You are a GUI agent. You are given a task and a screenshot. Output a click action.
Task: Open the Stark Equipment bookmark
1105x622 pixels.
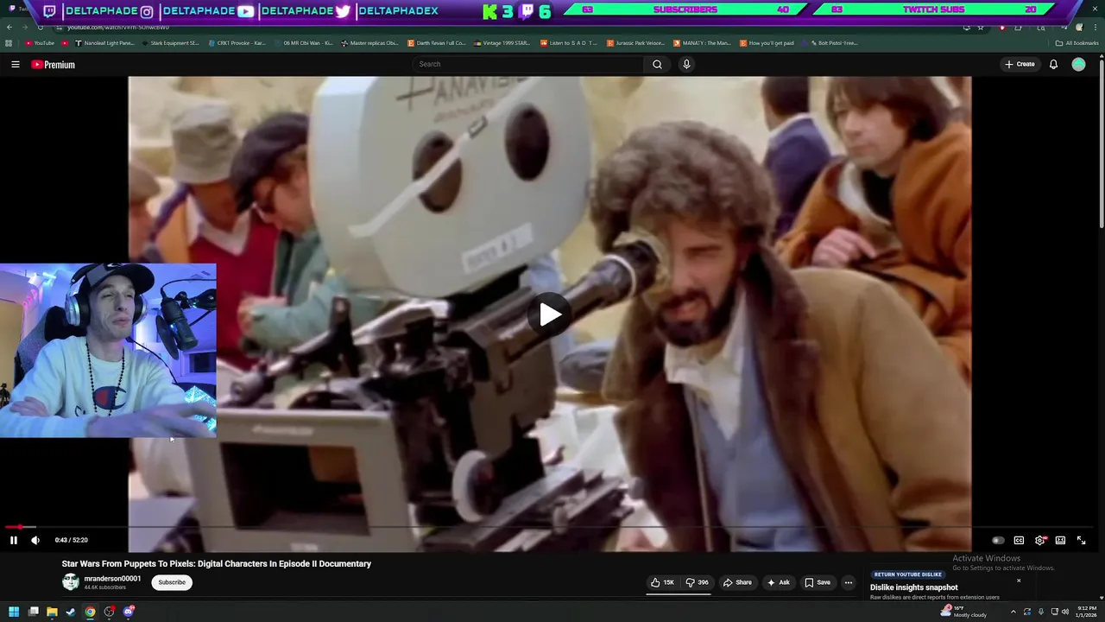(x=170, y=43)
